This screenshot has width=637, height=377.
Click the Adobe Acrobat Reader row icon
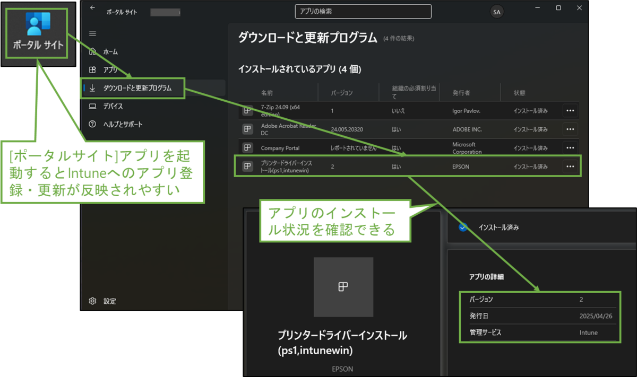[247, 129]
